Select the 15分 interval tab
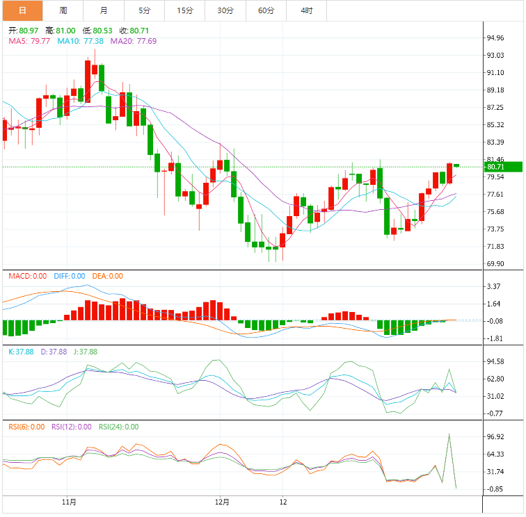Viewport: 526px width, 517px height. point(184,10)
